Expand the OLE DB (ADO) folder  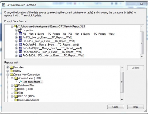pyautogui.click(x=12, y=96)
